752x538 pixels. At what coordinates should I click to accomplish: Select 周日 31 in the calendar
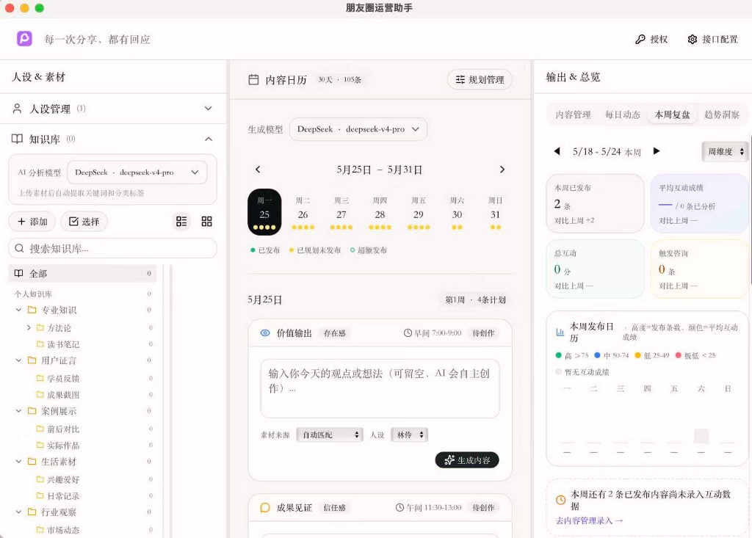496,212
